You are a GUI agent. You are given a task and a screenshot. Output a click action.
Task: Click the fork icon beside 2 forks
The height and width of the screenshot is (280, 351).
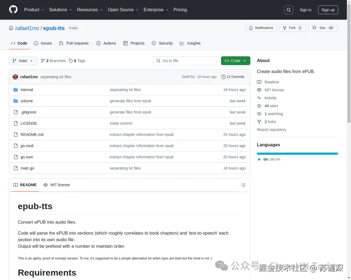pyautogui.click(x=259, y=122)
